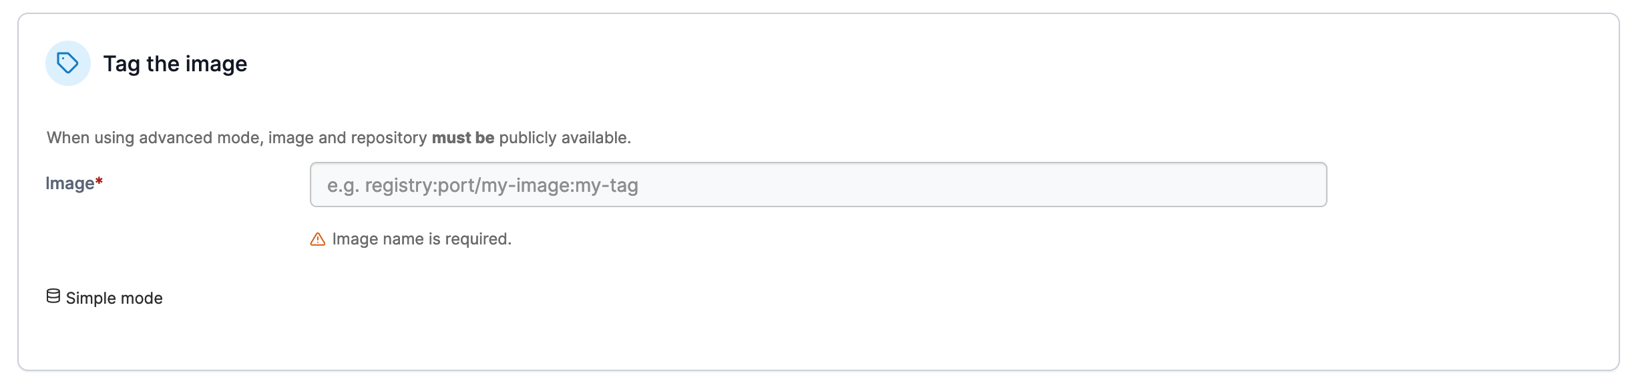Image resolution: width=1632 pixels, height=389 pixels.
Task: Click the red required asterisk
Action: coord(99,182)
